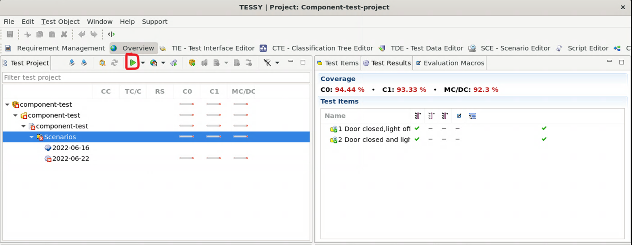Switch to the Evaluation Macros tab
The width and height of the screenshot is (632, 245).
450,63
